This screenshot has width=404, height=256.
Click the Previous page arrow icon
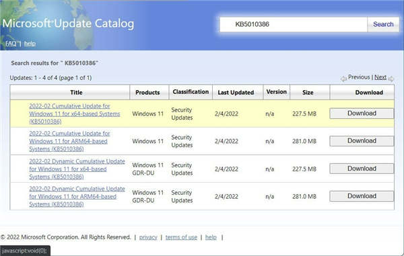pyautogui.click(x=343, y=79)
